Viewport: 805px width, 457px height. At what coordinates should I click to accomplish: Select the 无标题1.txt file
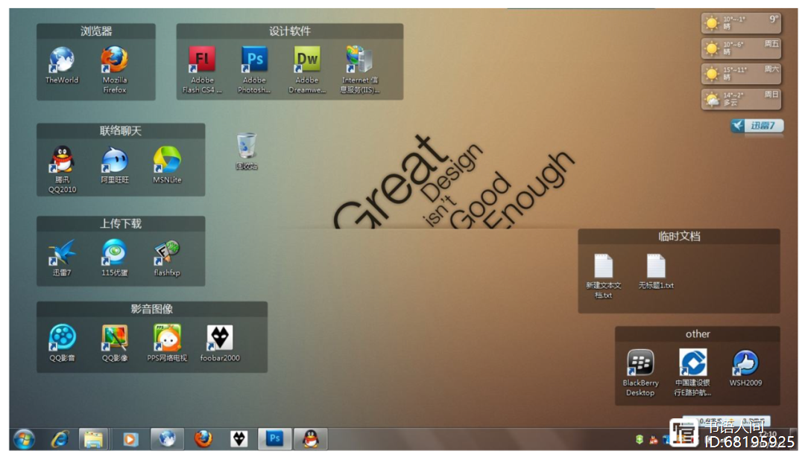[656, 266]
